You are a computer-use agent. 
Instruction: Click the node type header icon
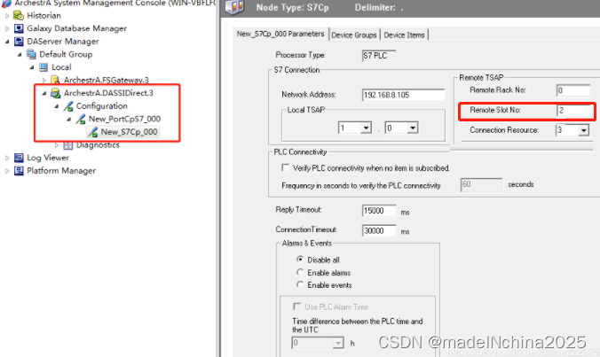pos(234,7)
